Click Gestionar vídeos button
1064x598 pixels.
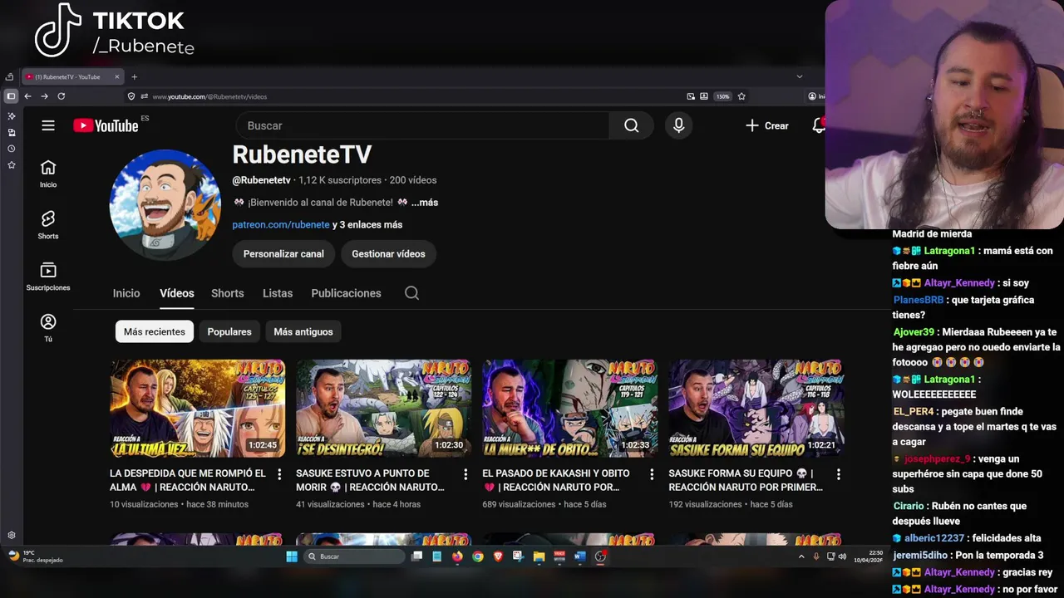pos(388,254)
